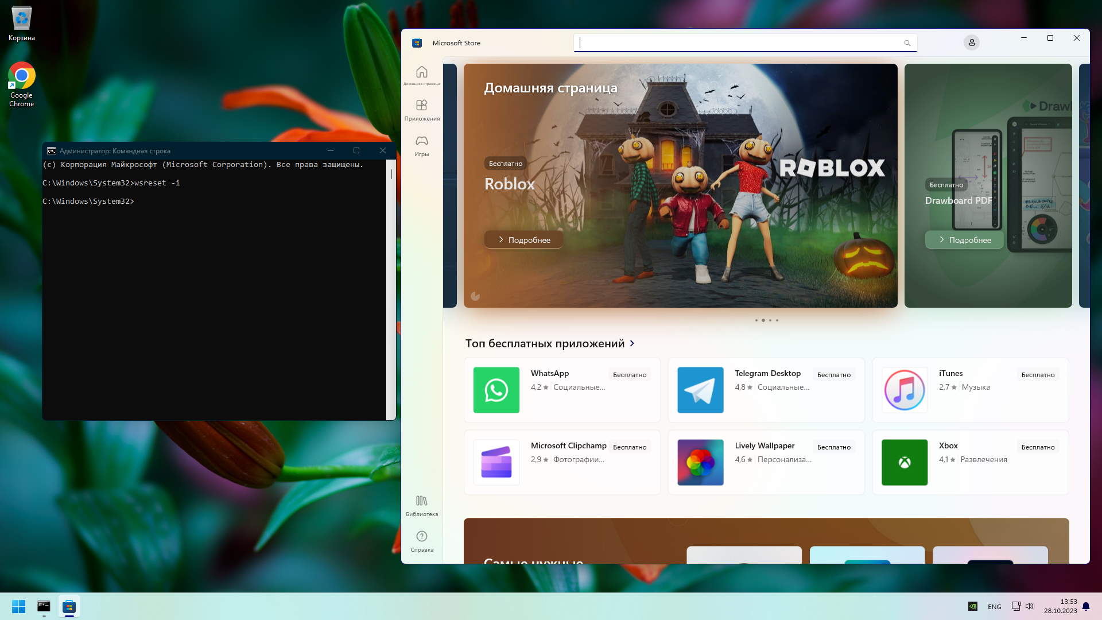Click Подробнее button for Roblox
Image resolution: width=1102 pixels, height=620 pixels.
tap(523, 239)
